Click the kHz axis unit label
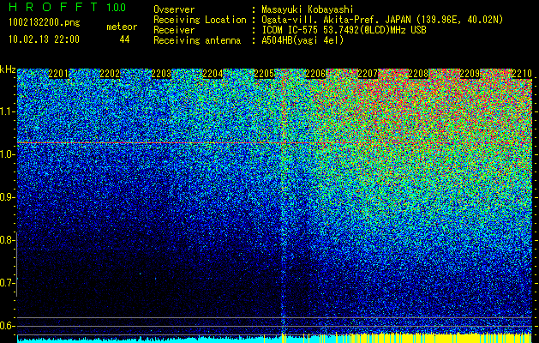The height and width of the screenshot is (343, 539). tap(8, 69)
